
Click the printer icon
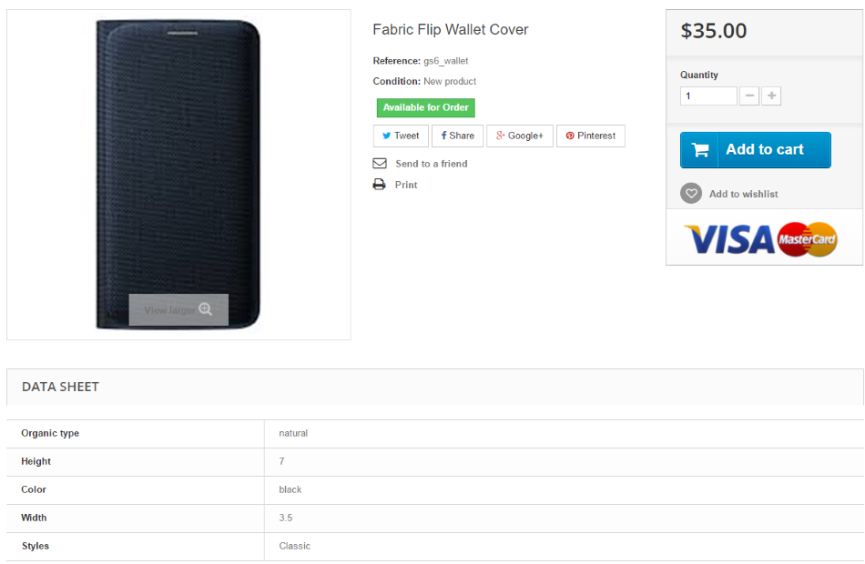coord(379,184)
